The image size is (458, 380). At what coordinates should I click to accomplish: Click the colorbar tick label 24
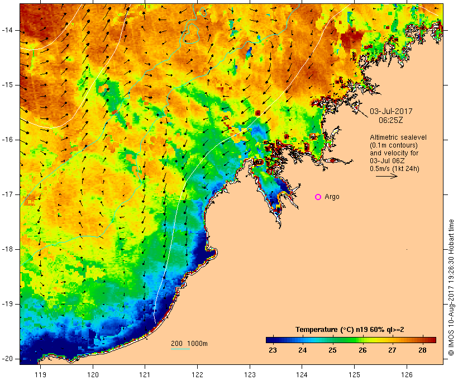[x=303, y=350]
